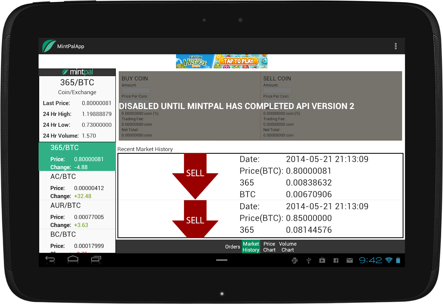Viewport: 443px width, 304px height.
Task: Tap the Facebook notification icon
Action: click(x=336, y=260)
